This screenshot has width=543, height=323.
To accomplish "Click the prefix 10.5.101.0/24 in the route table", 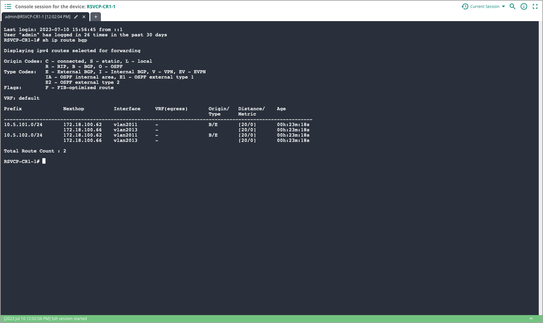I will [x=23, y=125].
